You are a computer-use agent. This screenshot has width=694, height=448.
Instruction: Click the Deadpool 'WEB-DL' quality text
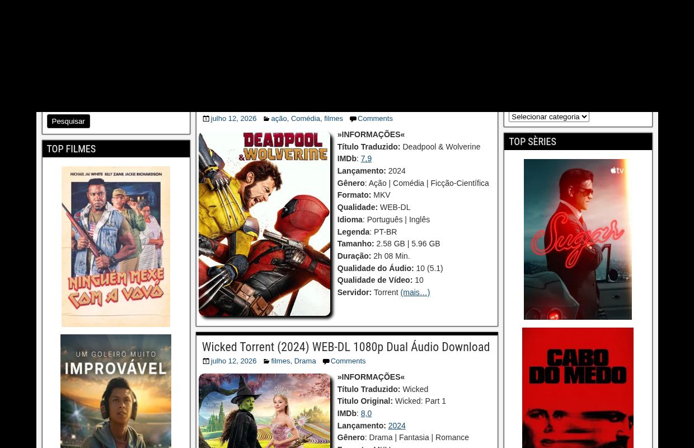point(395,207)
